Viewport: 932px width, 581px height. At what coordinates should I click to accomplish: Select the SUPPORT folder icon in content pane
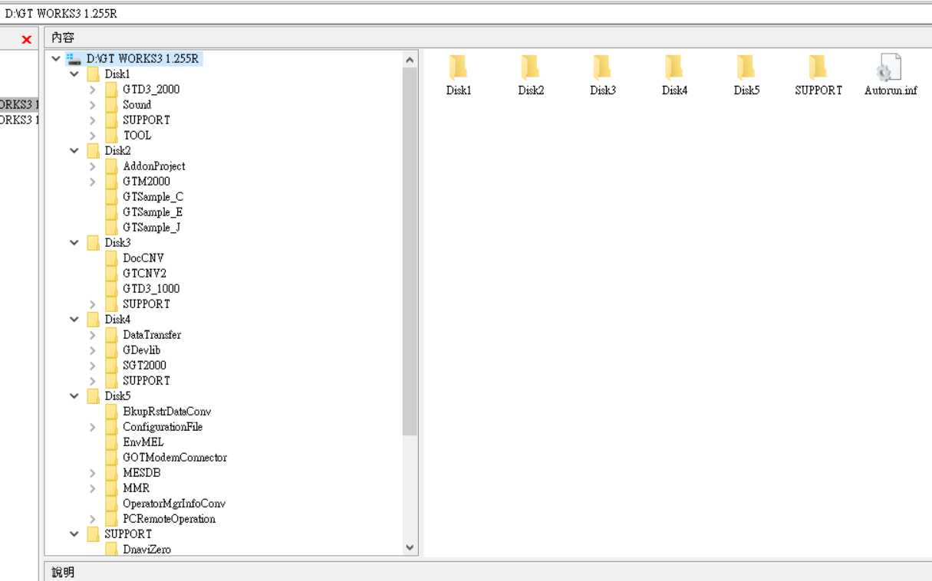[818, 68]
